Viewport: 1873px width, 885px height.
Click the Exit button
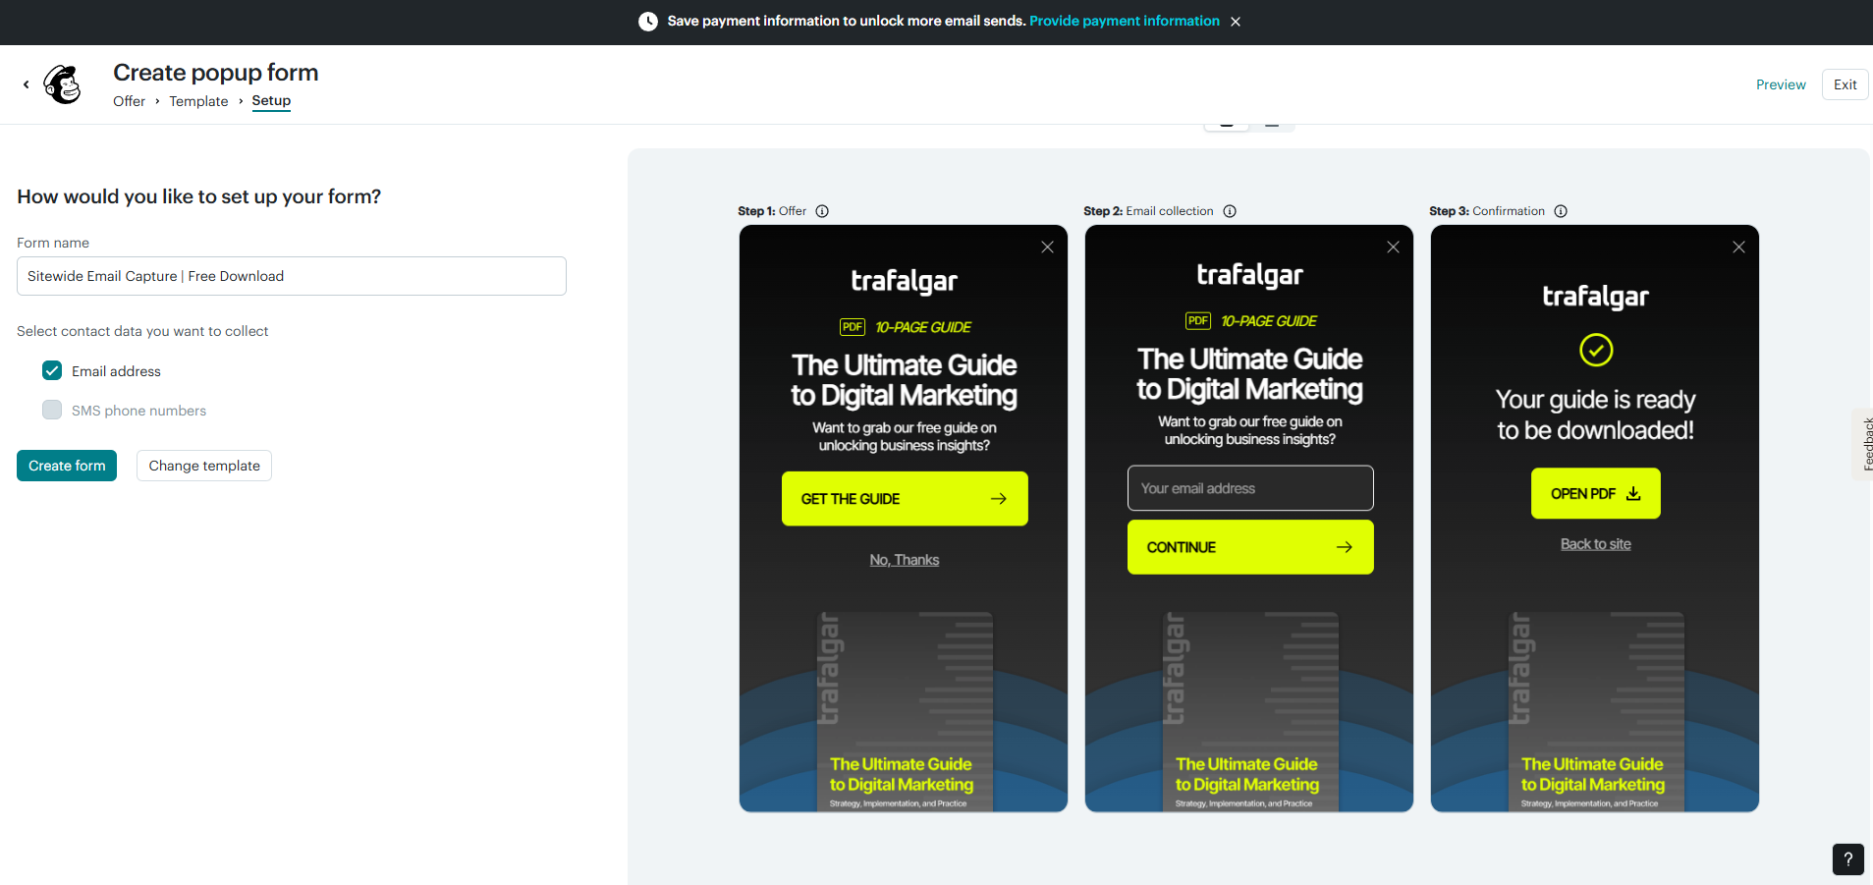tap(1845, 84)
